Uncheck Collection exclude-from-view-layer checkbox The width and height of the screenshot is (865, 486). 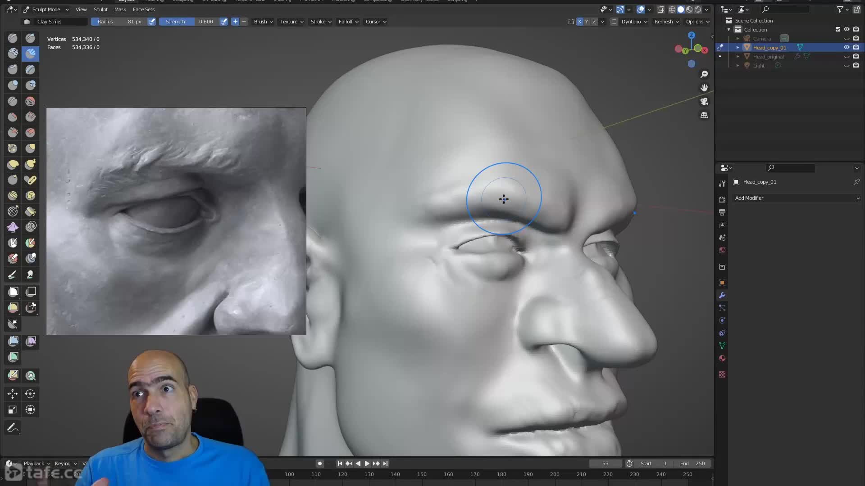tap(838, 29)
